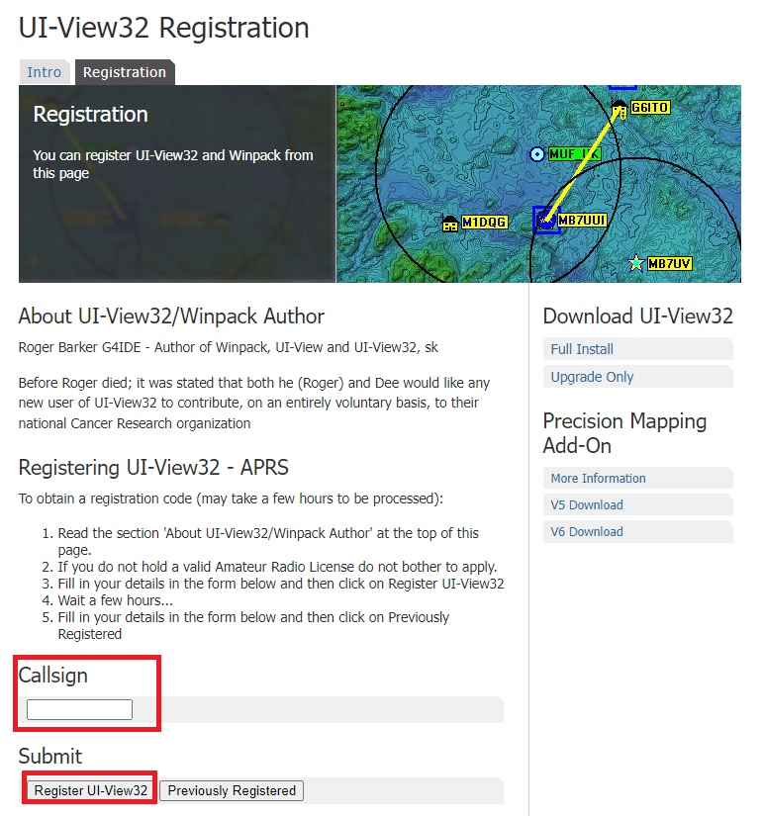Click the MB7UV star station icon
This screenshot has width=764, height=816.
636,263
